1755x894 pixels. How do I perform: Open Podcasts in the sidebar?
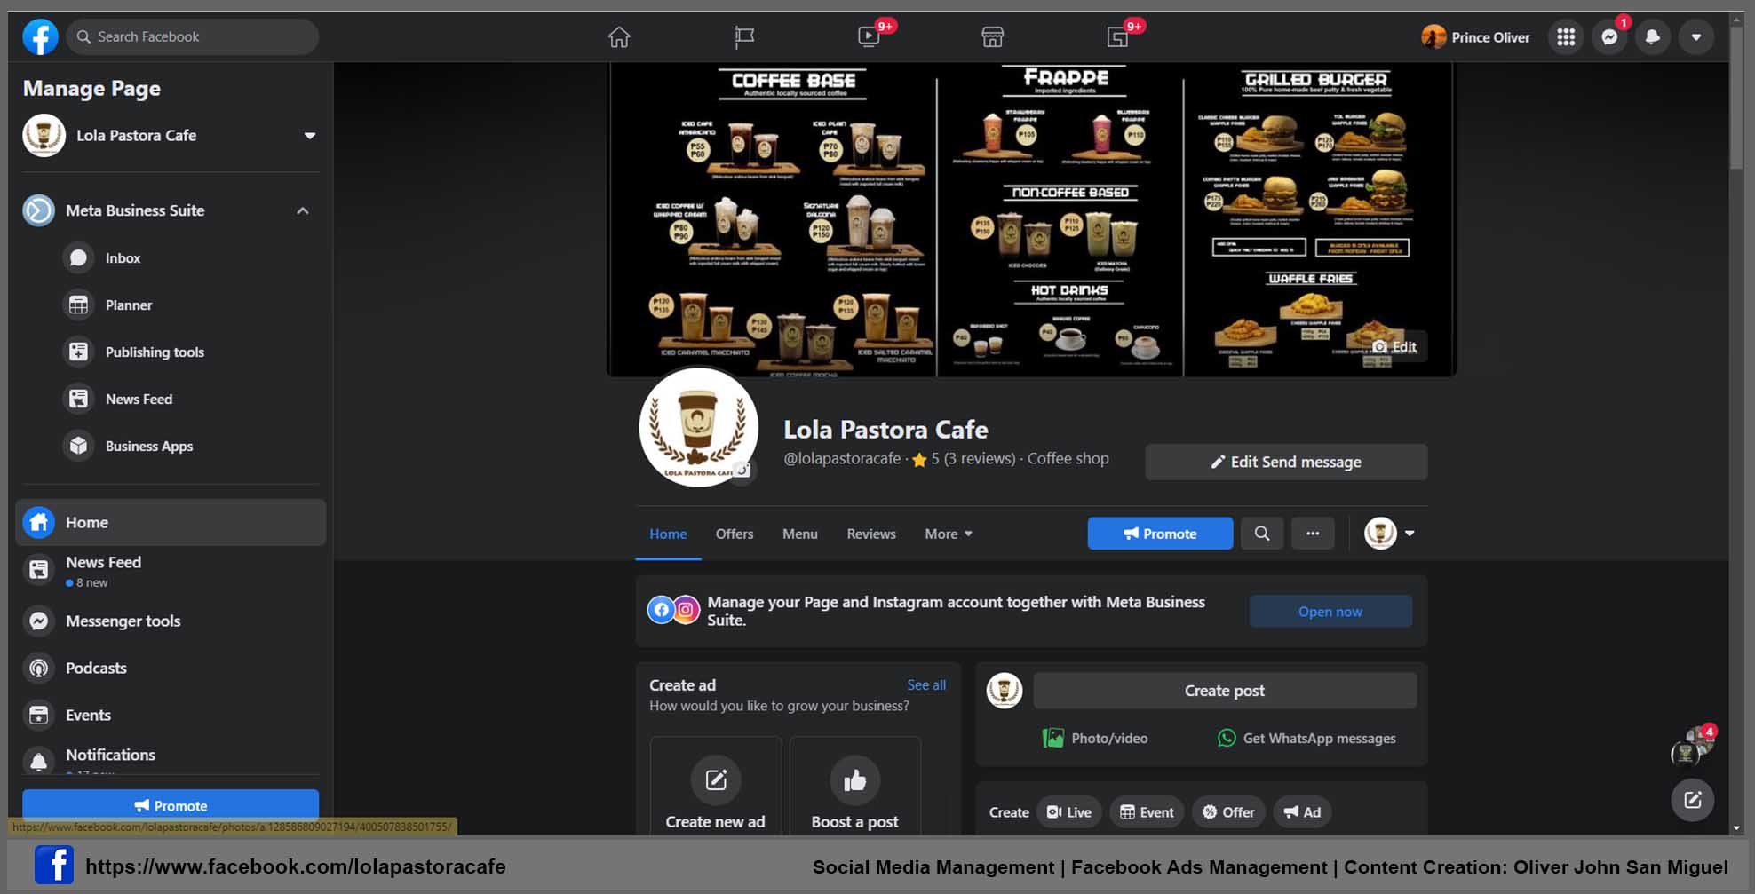click(x=171, y=669)
